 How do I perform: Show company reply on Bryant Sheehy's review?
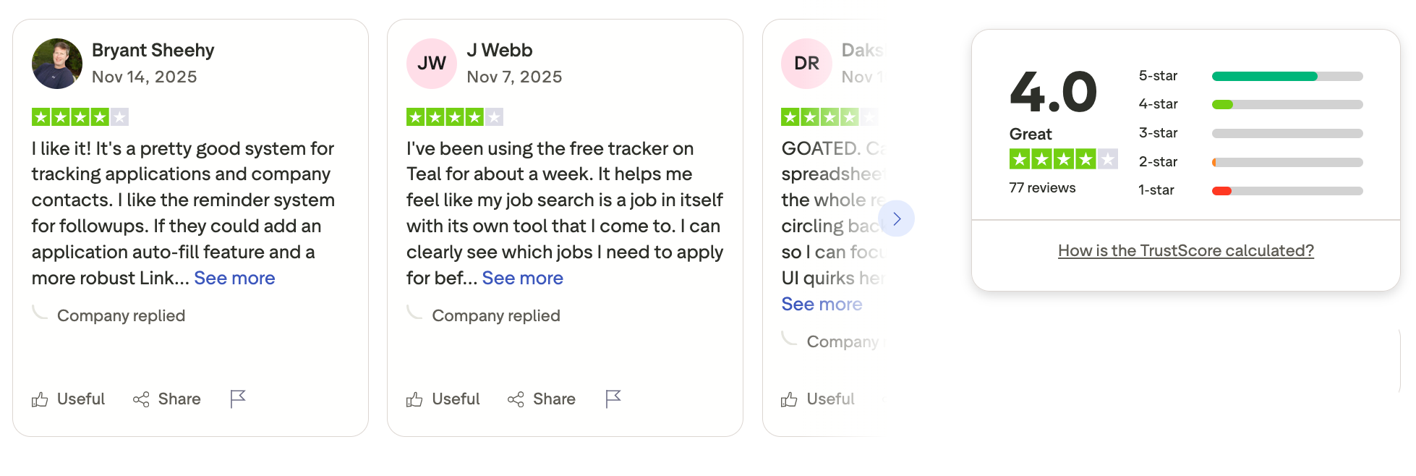121,316
